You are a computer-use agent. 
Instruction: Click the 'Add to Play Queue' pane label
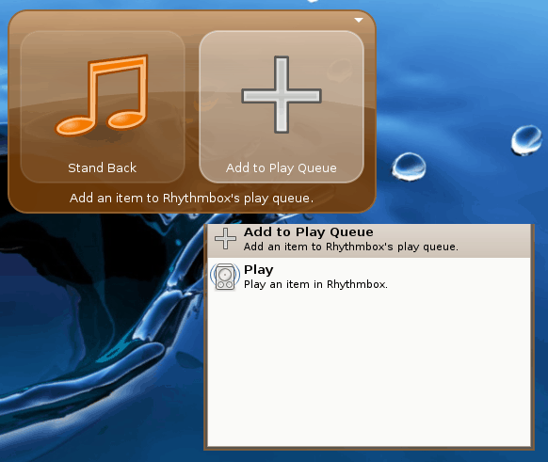coord(282,168)
